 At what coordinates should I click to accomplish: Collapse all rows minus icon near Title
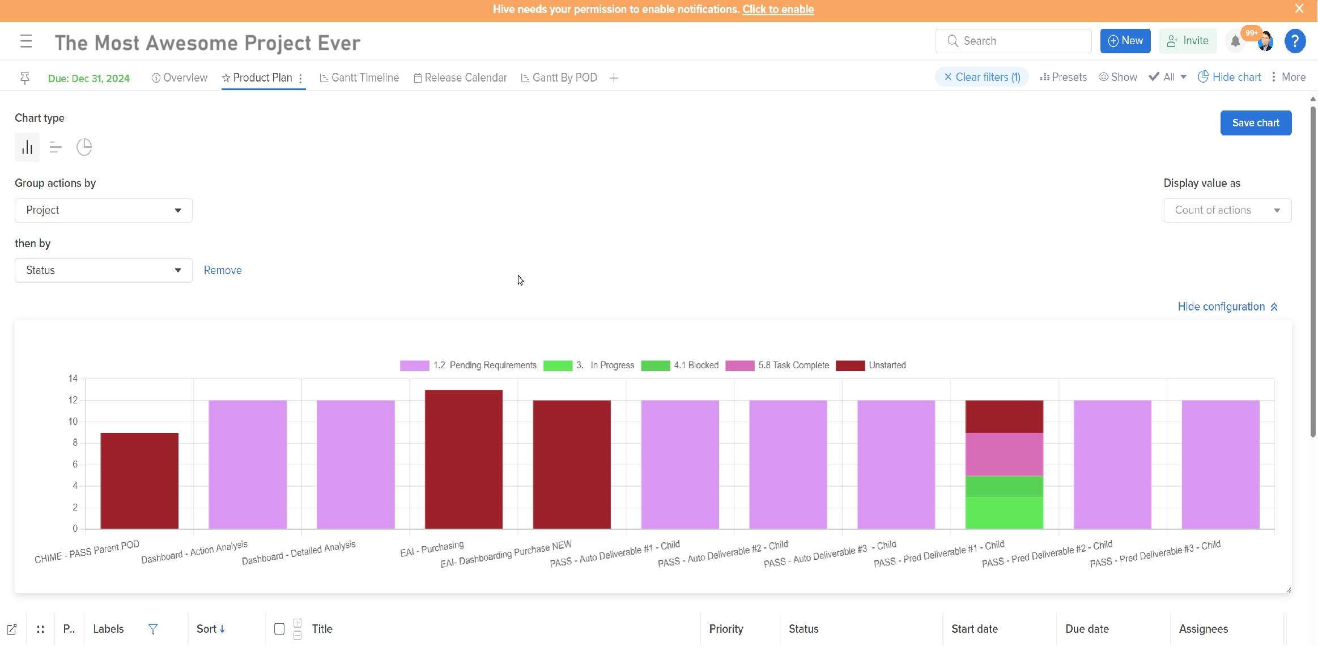[297, 635]
